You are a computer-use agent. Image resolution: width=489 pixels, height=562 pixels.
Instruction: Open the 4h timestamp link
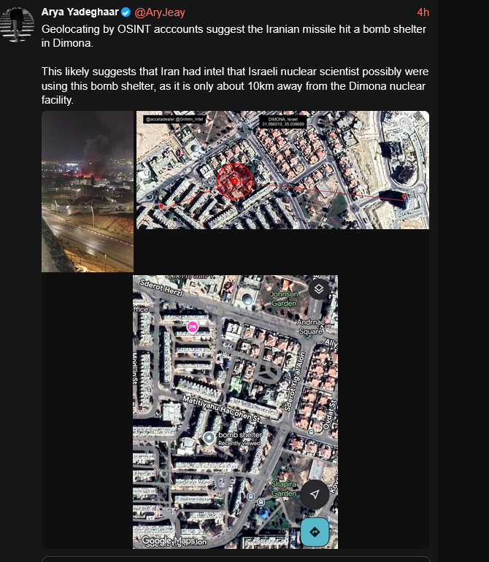[x=423, y=12]
